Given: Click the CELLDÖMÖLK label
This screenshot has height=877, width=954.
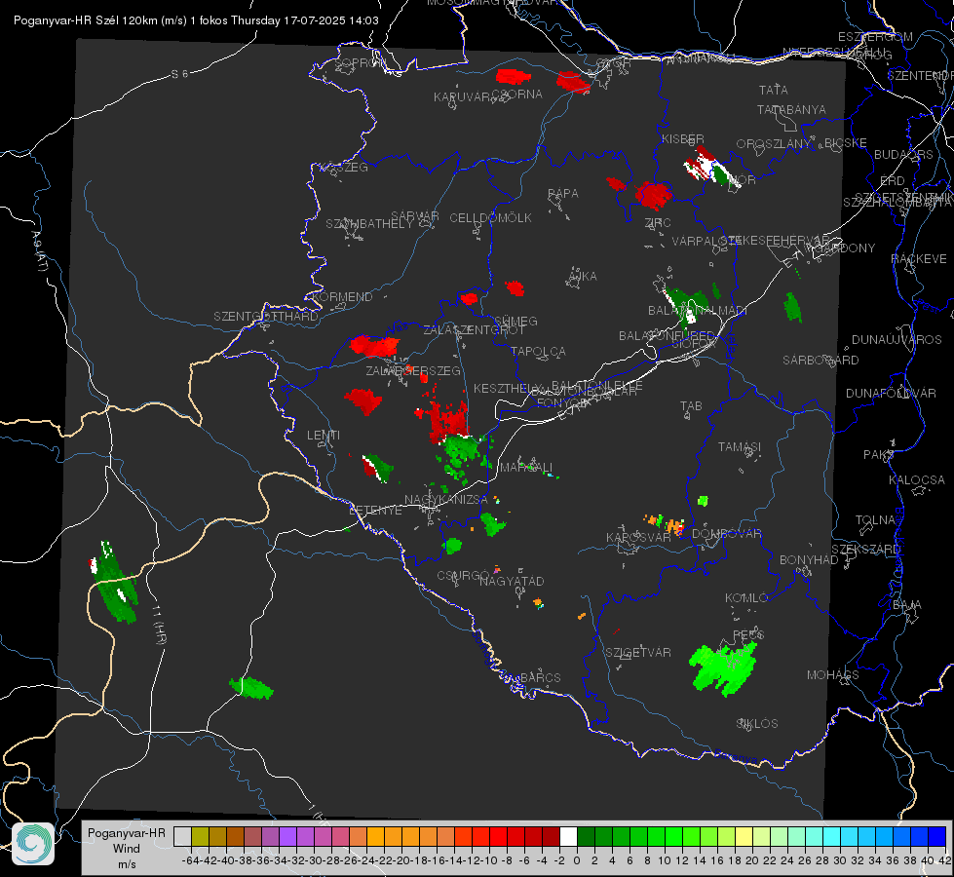Looking at the screenshot, I should [x=491, y=218].
